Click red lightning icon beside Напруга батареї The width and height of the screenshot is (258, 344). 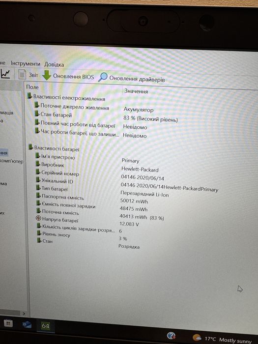[38, 218]
